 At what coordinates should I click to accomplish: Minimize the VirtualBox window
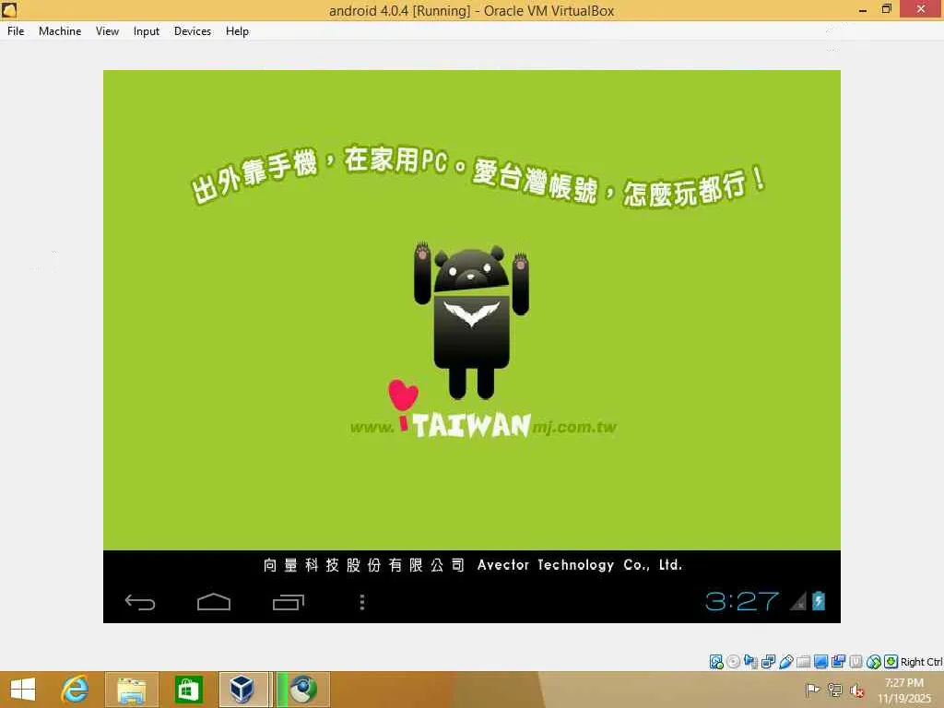(863, 9)
